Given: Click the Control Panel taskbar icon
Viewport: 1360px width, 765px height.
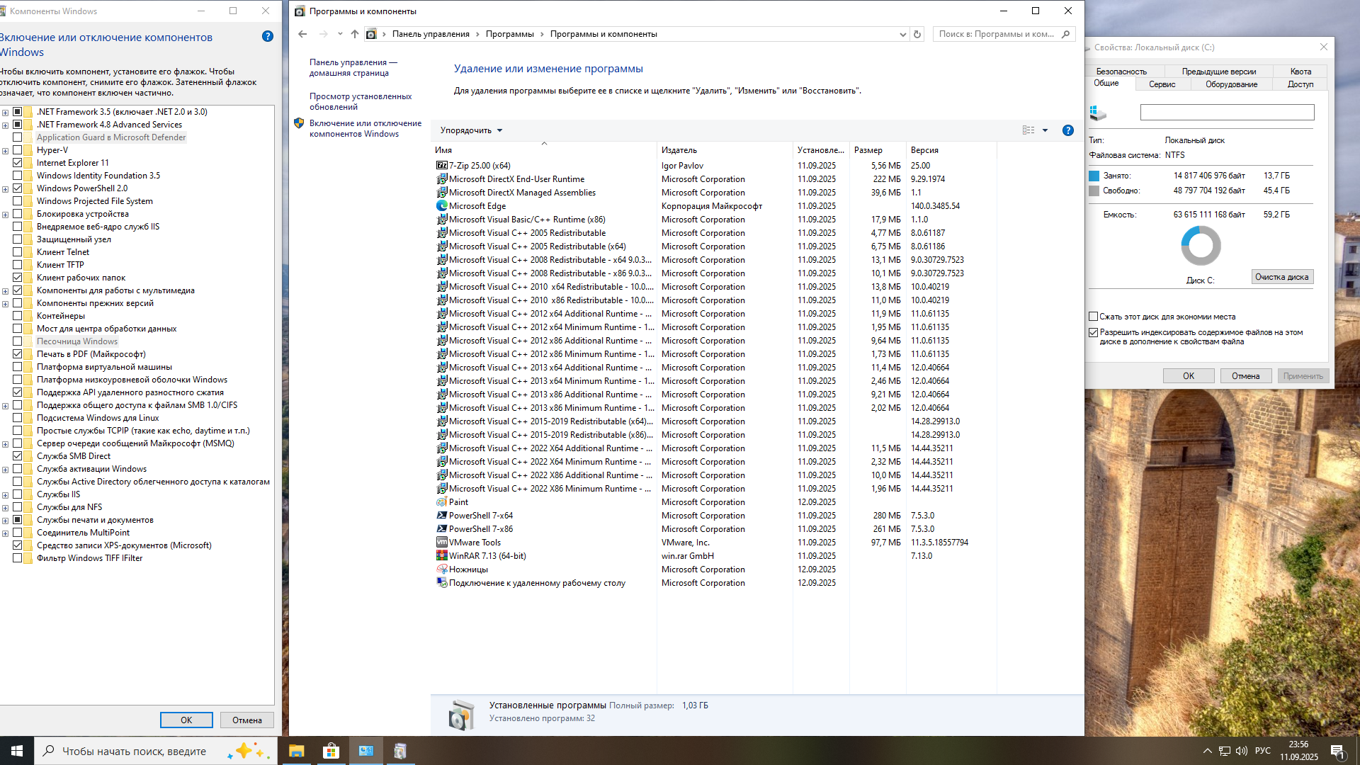Looking at the screenshot, I should tap(366, 751).
